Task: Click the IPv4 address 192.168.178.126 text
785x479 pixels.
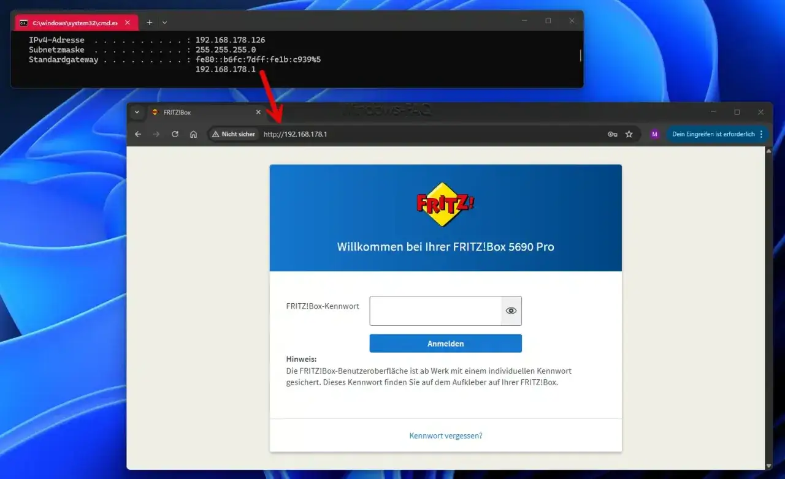Action: tap(230, 40)
